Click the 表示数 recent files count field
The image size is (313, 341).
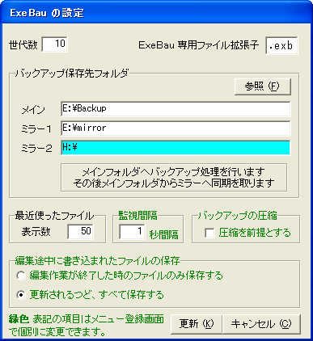pyautogui.click(x=80, y=231)
